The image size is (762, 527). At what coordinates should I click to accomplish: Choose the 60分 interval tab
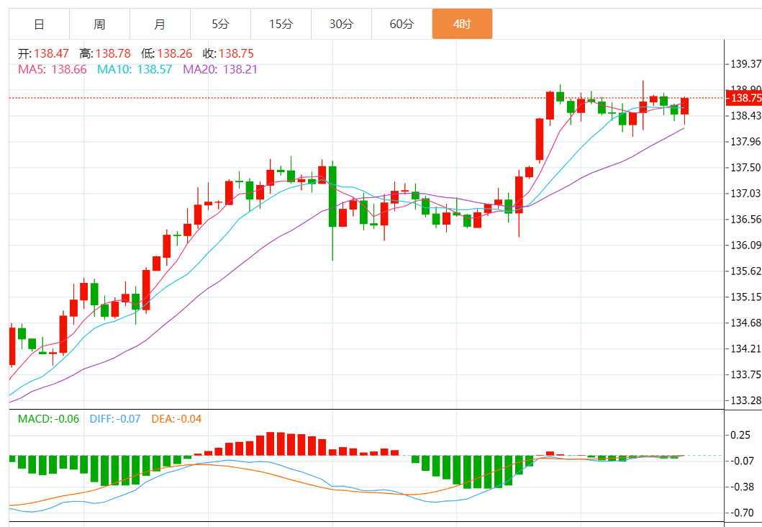[402, 24]
